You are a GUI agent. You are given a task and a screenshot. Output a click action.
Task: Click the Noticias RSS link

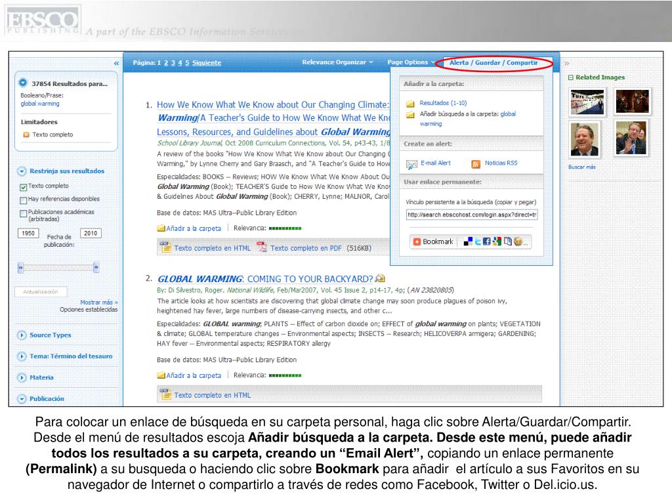(501, 163)
